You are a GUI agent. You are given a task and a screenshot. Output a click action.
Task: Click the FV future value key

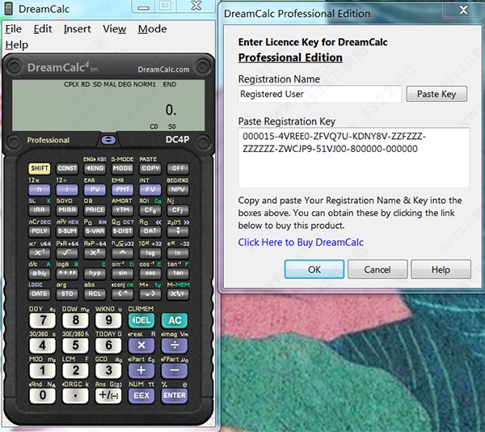coord(150,189)
